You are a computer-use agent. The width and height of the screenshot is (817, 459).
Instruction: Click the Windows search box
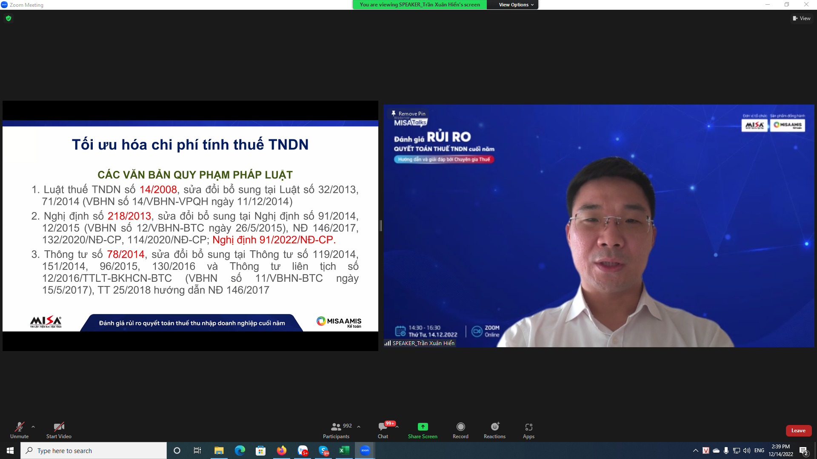click(x=94, y=450)
